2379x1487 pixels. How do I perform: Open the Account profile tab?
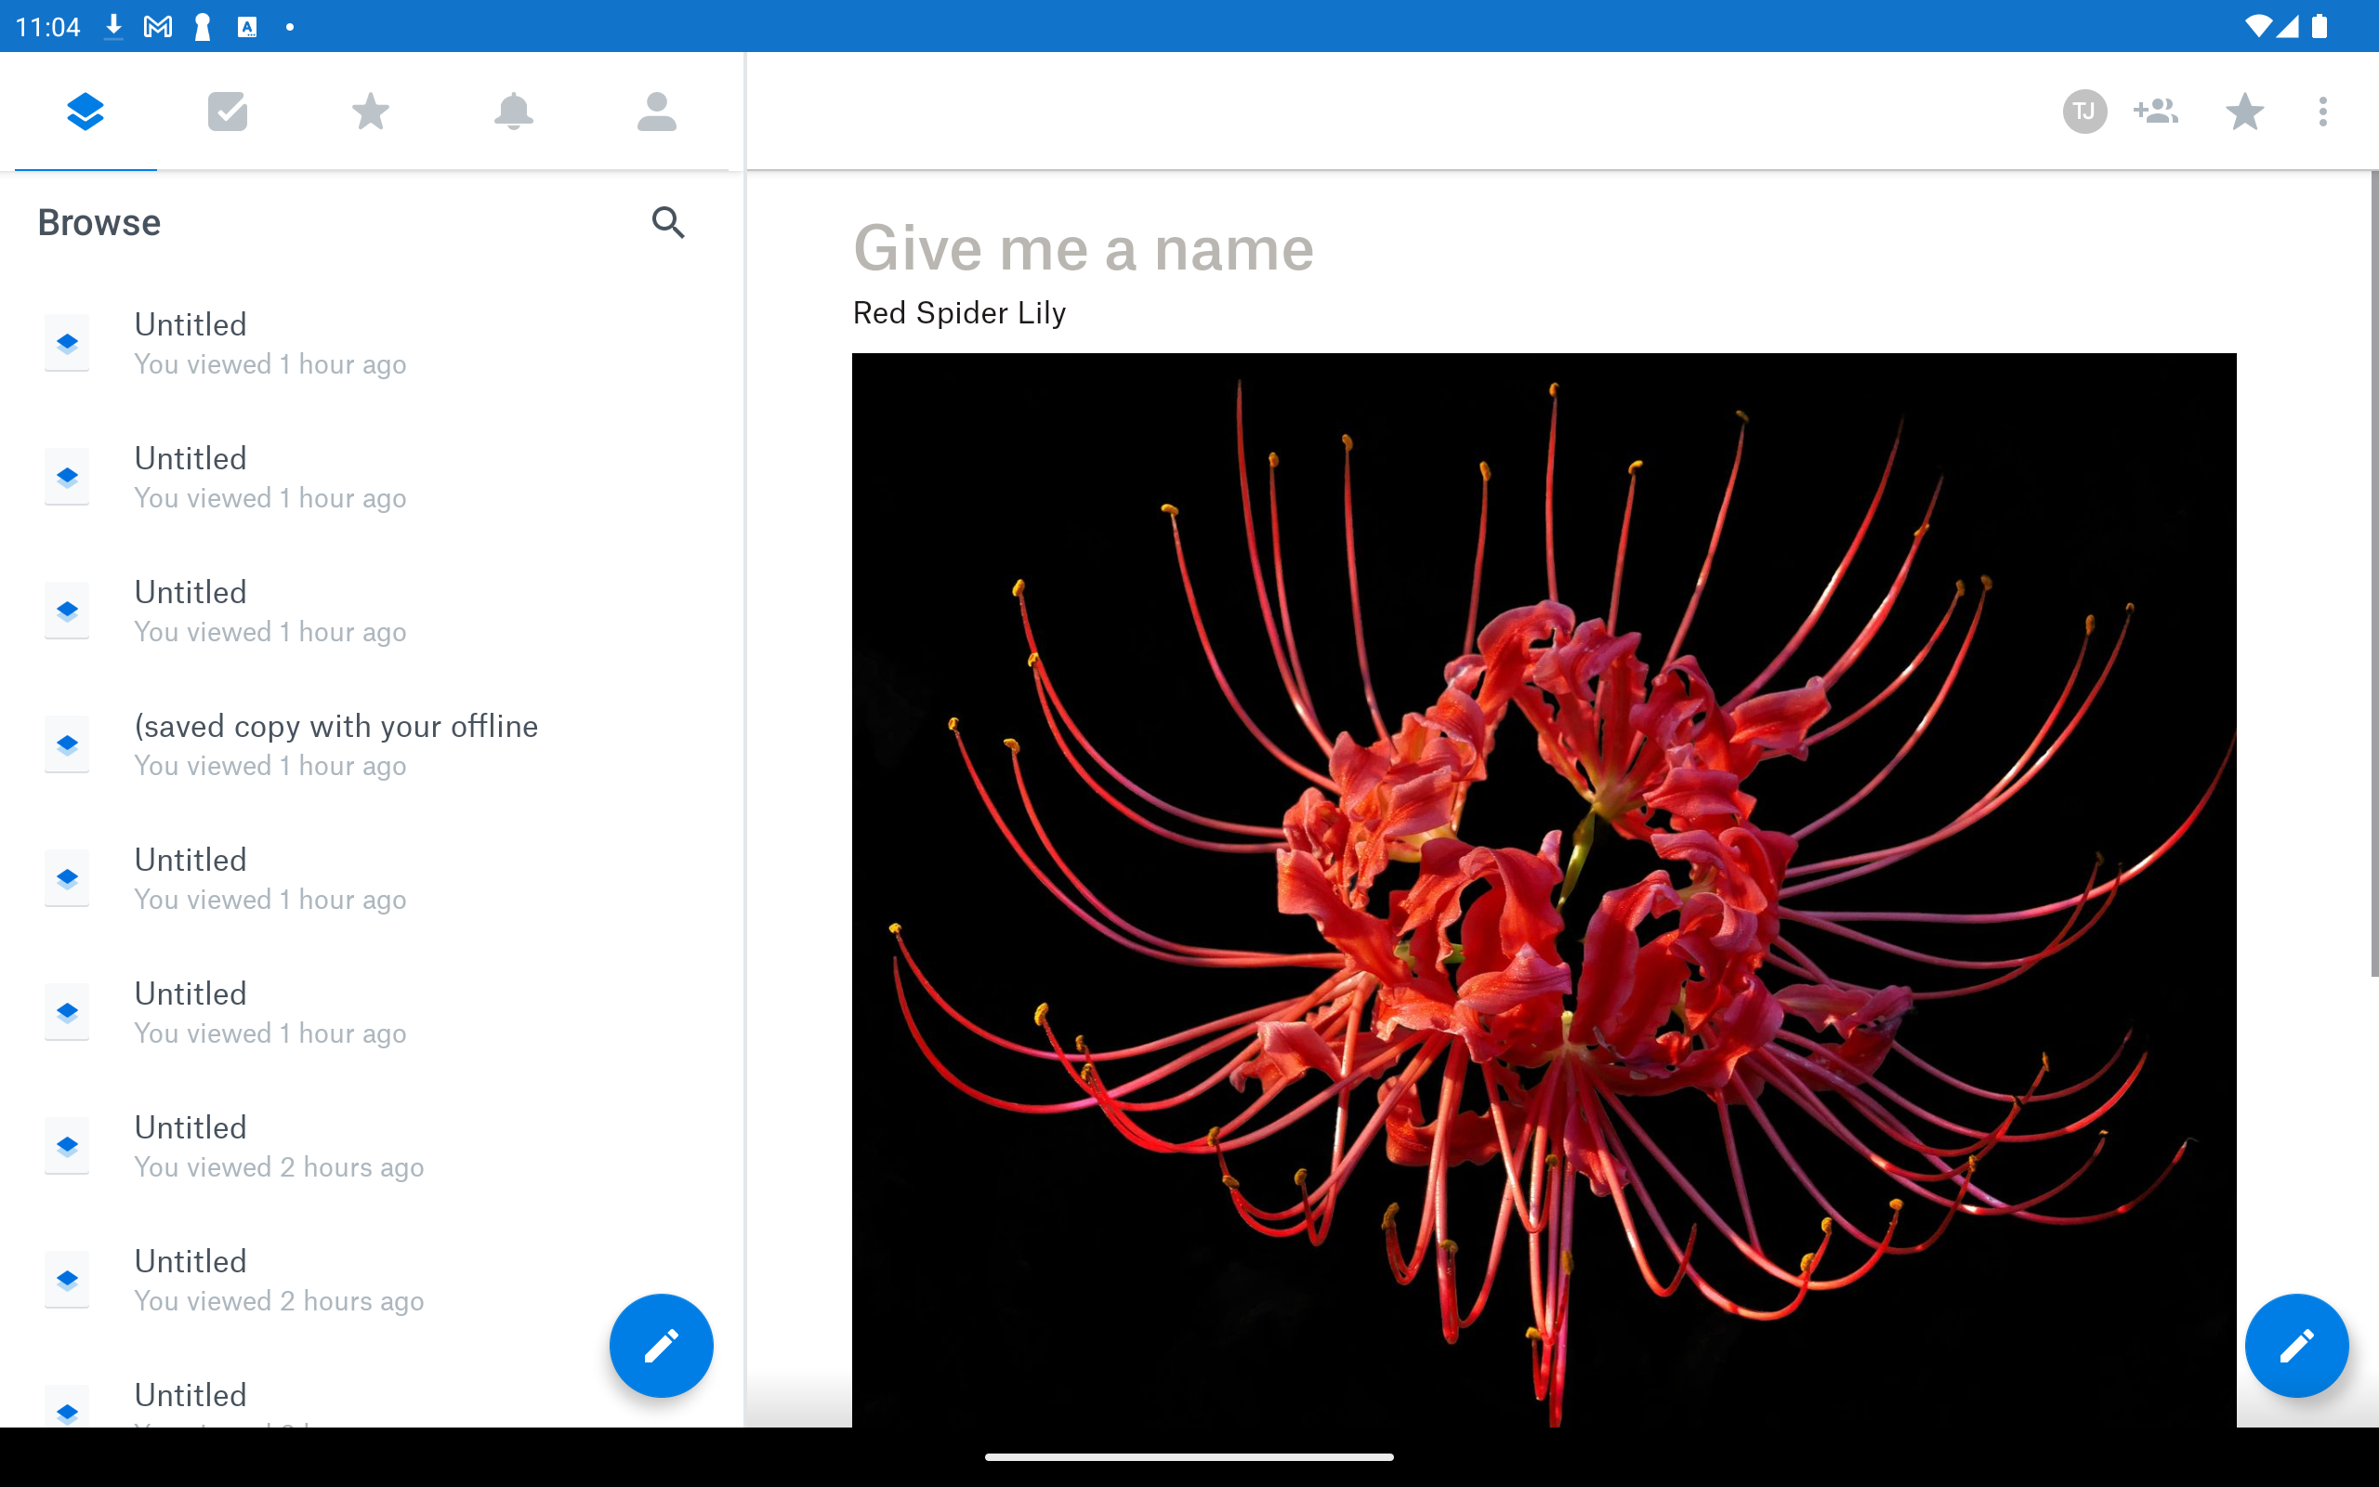pyautogui.click(x=656, y=112)
